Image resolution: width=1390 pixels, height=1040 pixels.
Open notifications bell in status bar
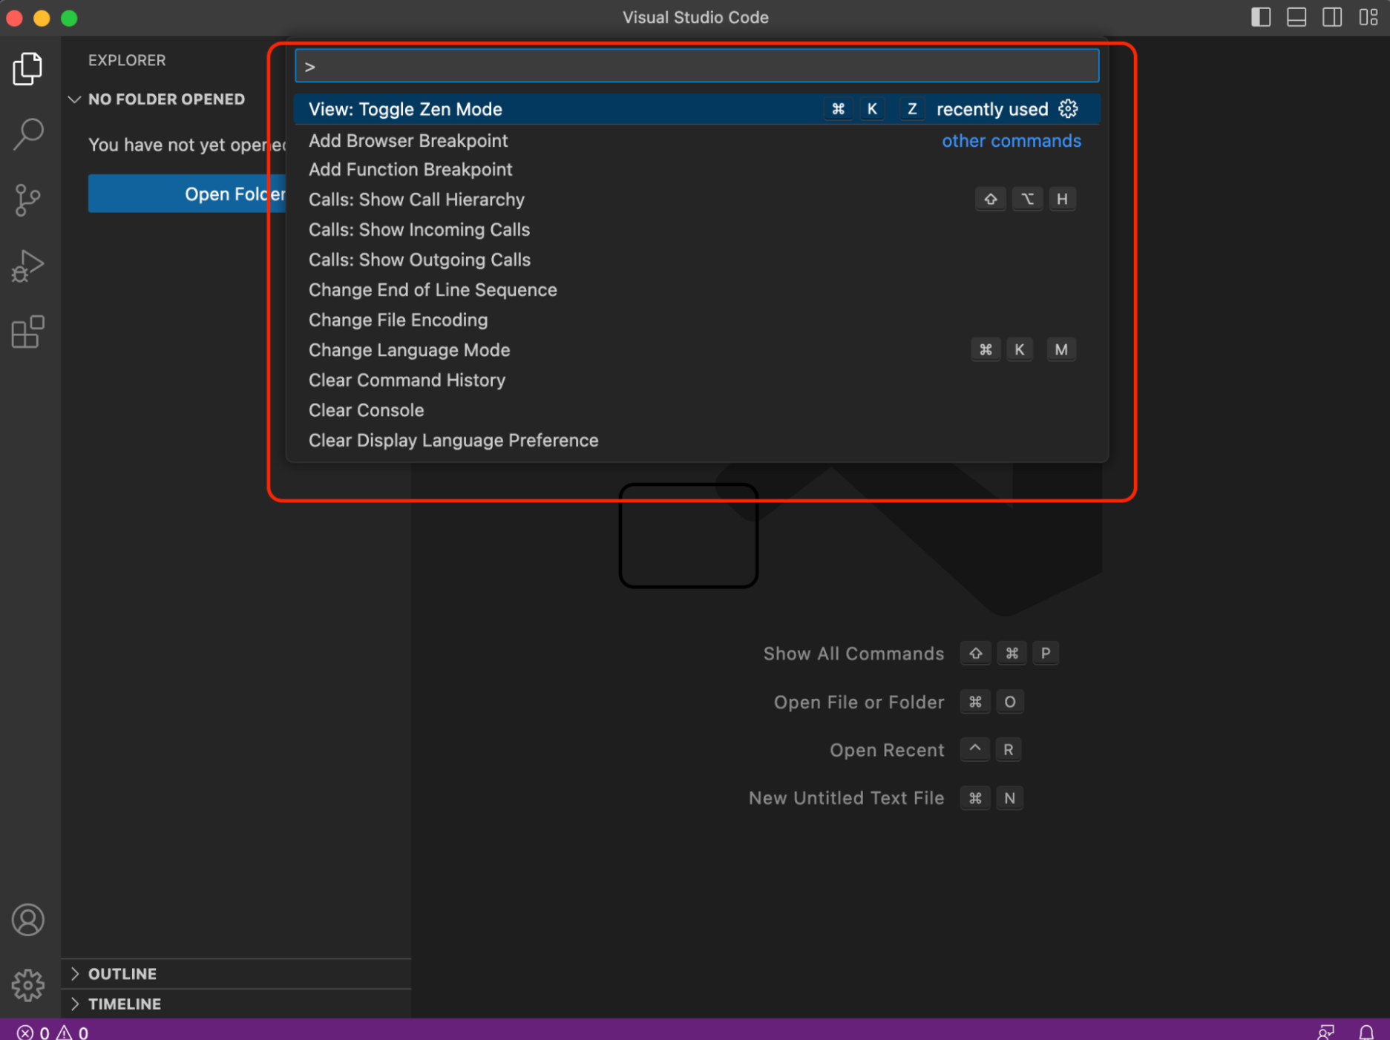point(1366,1032)
